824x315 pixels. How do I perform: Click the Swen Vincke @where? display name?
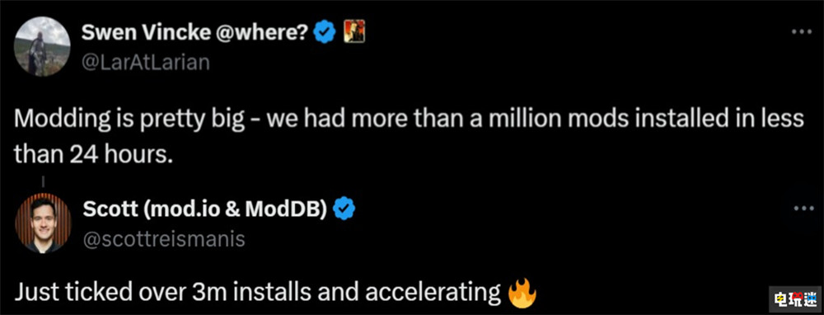click(x=194, y=35)
